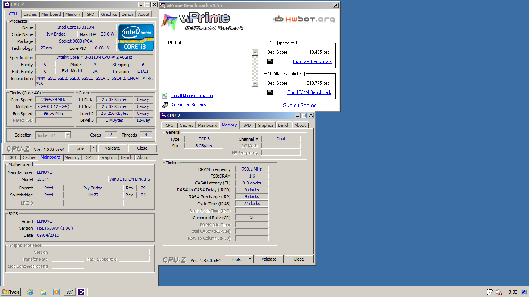529x297 pixels.
Task: Click the floppy save icon under 32M score
Action: click(x=270, y=61)
